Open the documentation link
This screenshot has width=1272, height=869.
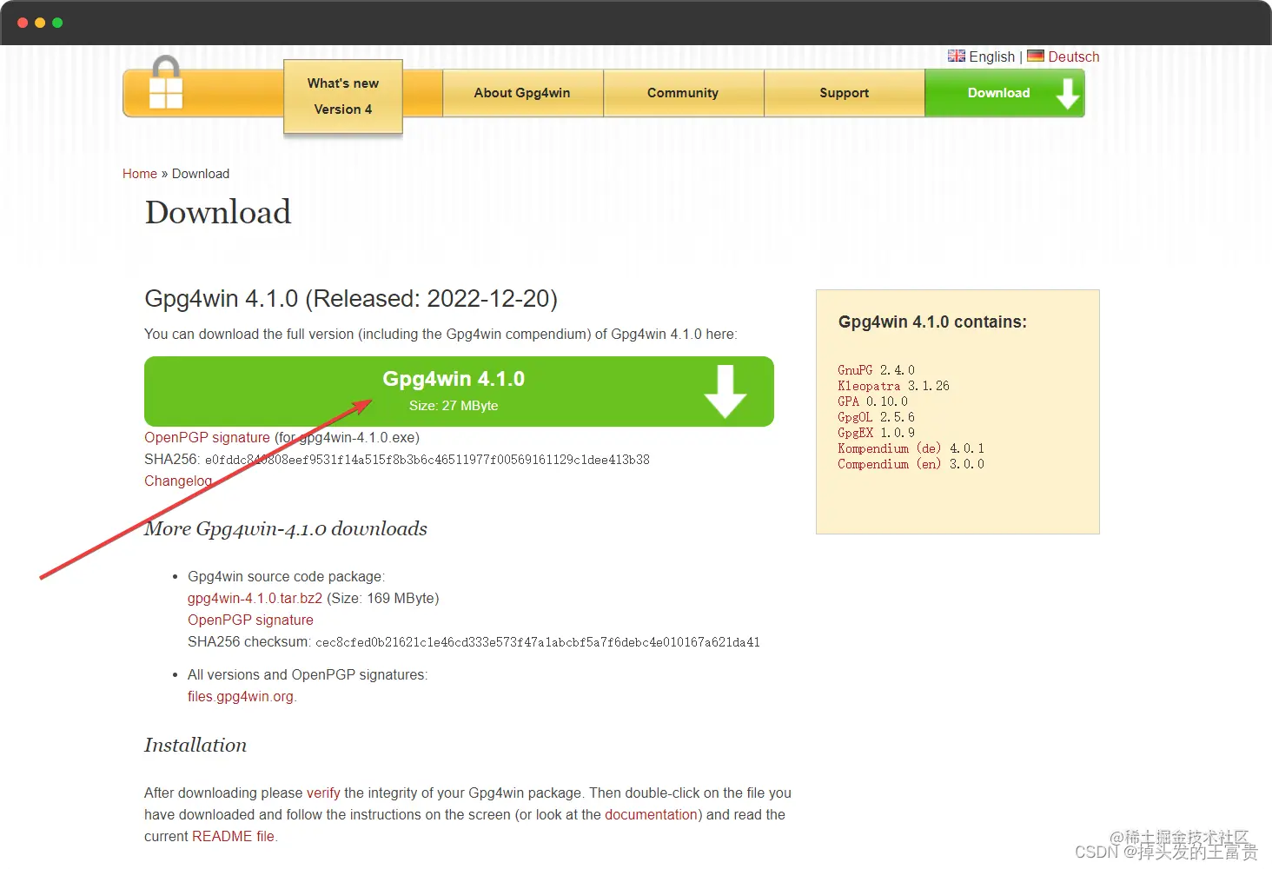(651, 814)
